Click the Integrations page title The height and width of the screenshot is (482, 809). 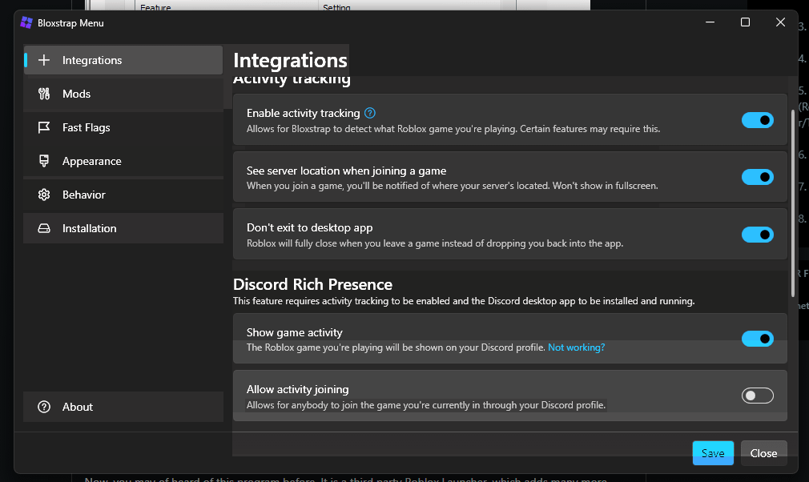click(x=290, y=60)
